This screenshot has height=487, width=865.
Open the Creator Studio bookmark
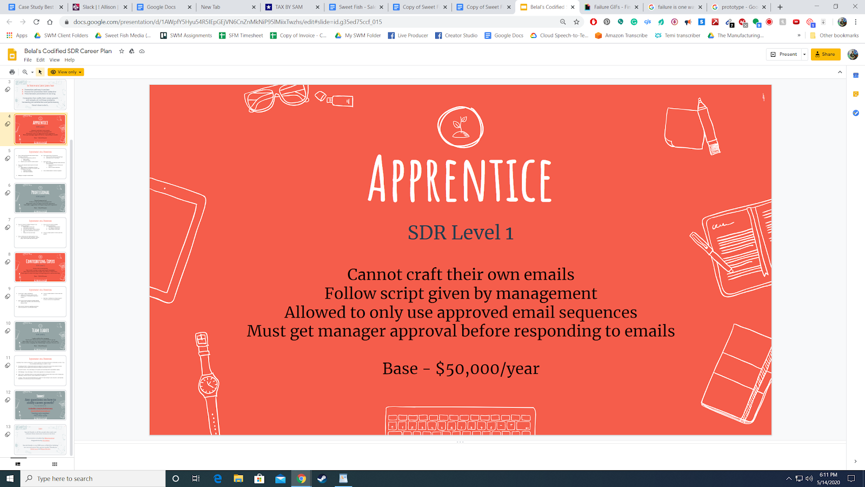click(456, 36)
